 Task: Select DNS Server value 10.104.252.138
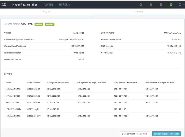point(174,46)
